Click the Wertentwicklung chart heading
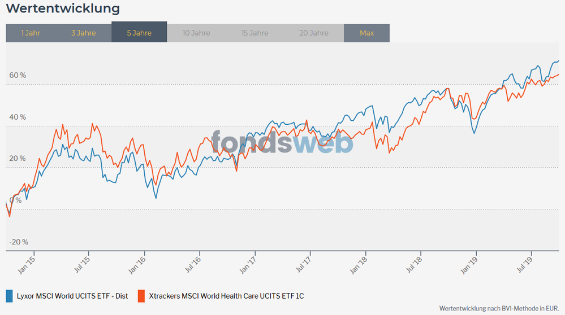 [63, 9]
